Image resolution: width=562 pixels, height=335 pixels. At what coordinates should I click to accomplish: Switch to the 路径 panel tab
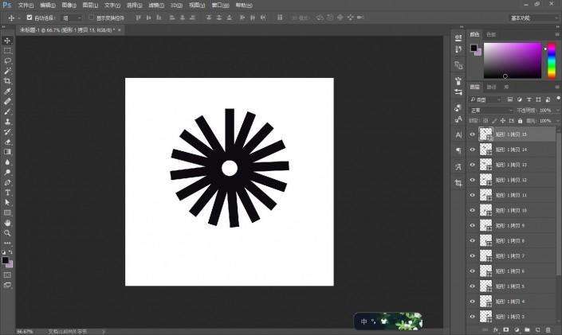491,87
